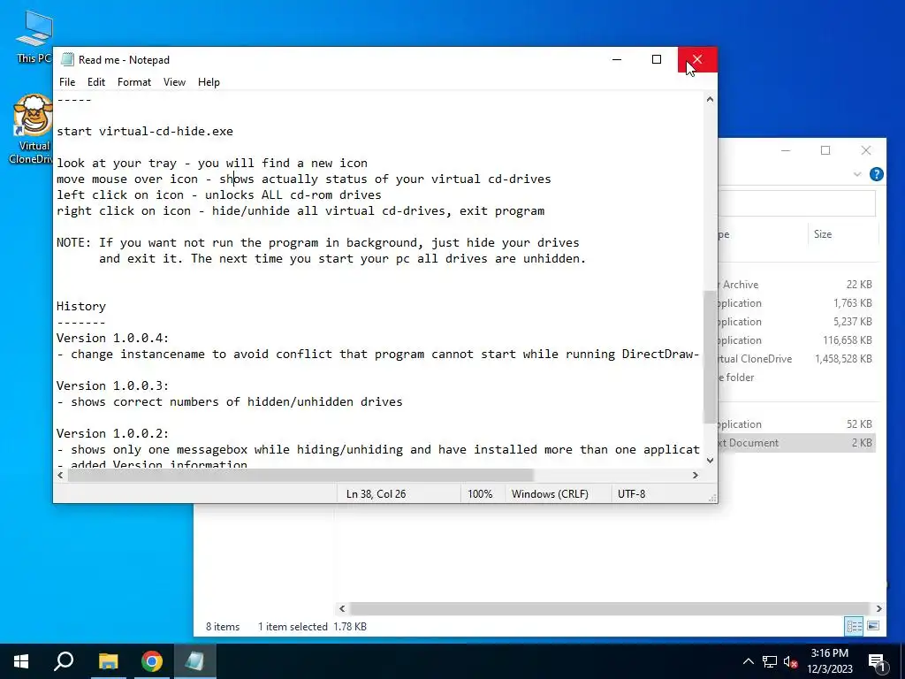Image resolution: width=905 pixels, height=679 pixels.
Task: Click the File Explorer search box
Action: tap(797, 203)
